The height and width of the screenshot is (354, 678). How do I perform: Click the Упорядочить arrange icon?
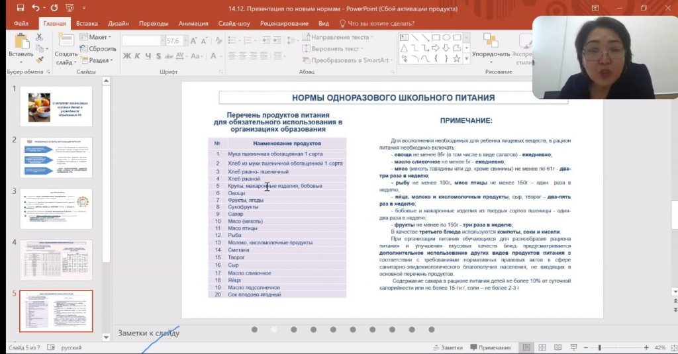[x=491, y=40]
